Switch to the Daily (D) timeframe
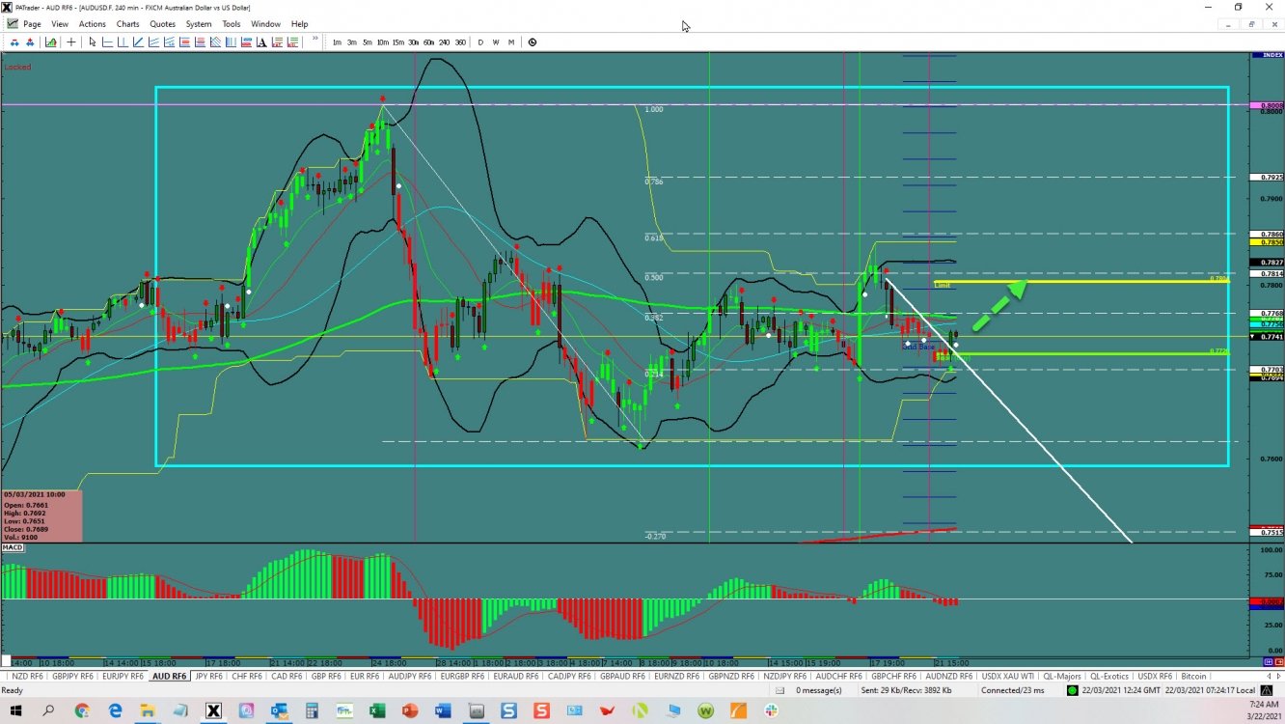 pos(480,42)
